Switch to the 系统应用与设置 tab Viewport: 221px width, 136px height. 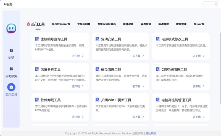click(61, 24)
